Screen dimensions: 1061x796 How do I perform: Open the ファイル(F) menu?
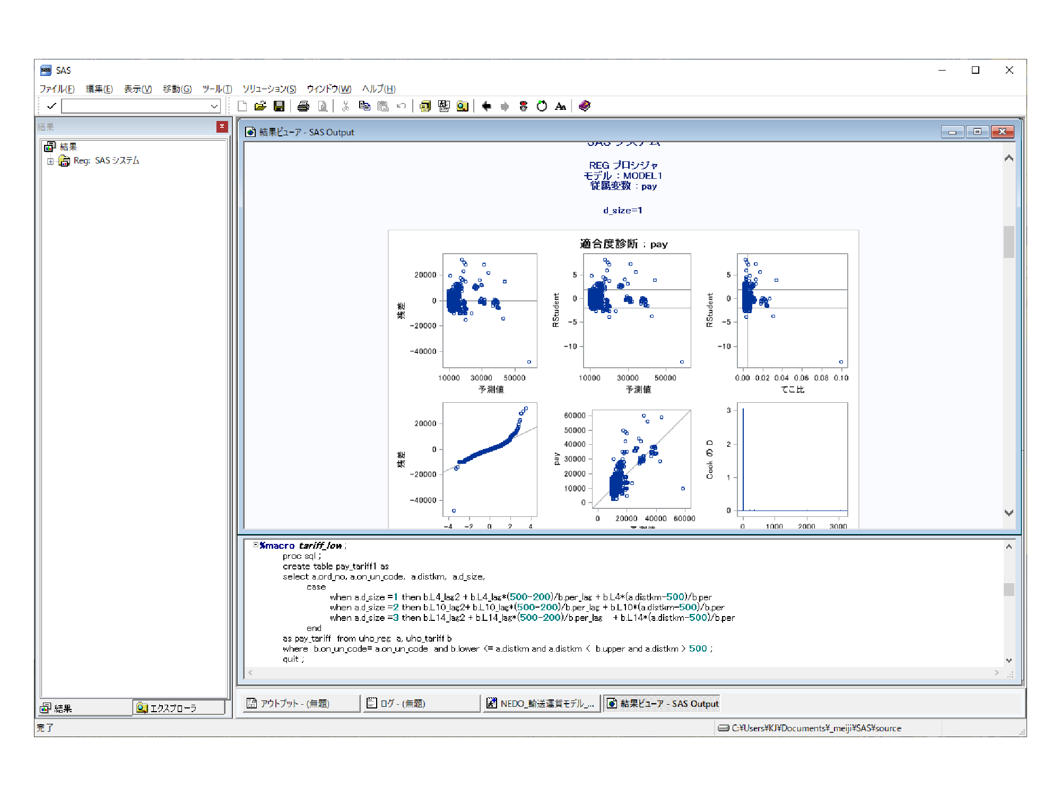(57, 89)
